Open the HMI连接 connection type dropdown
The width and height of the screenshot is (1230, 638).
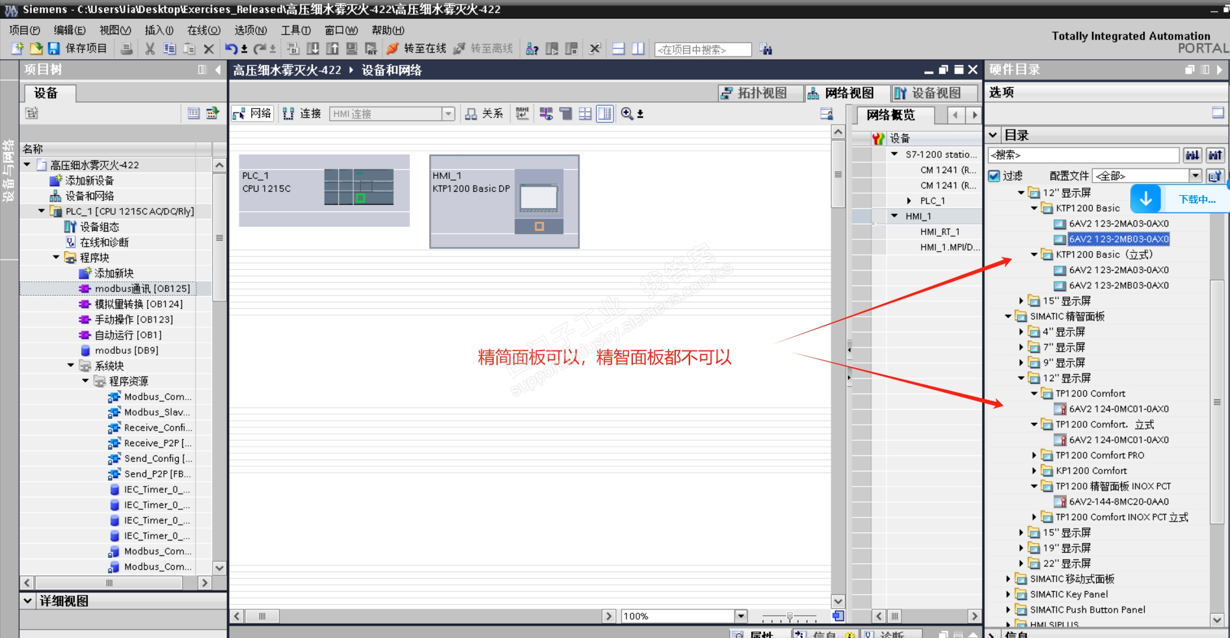(x=448, y=114)
